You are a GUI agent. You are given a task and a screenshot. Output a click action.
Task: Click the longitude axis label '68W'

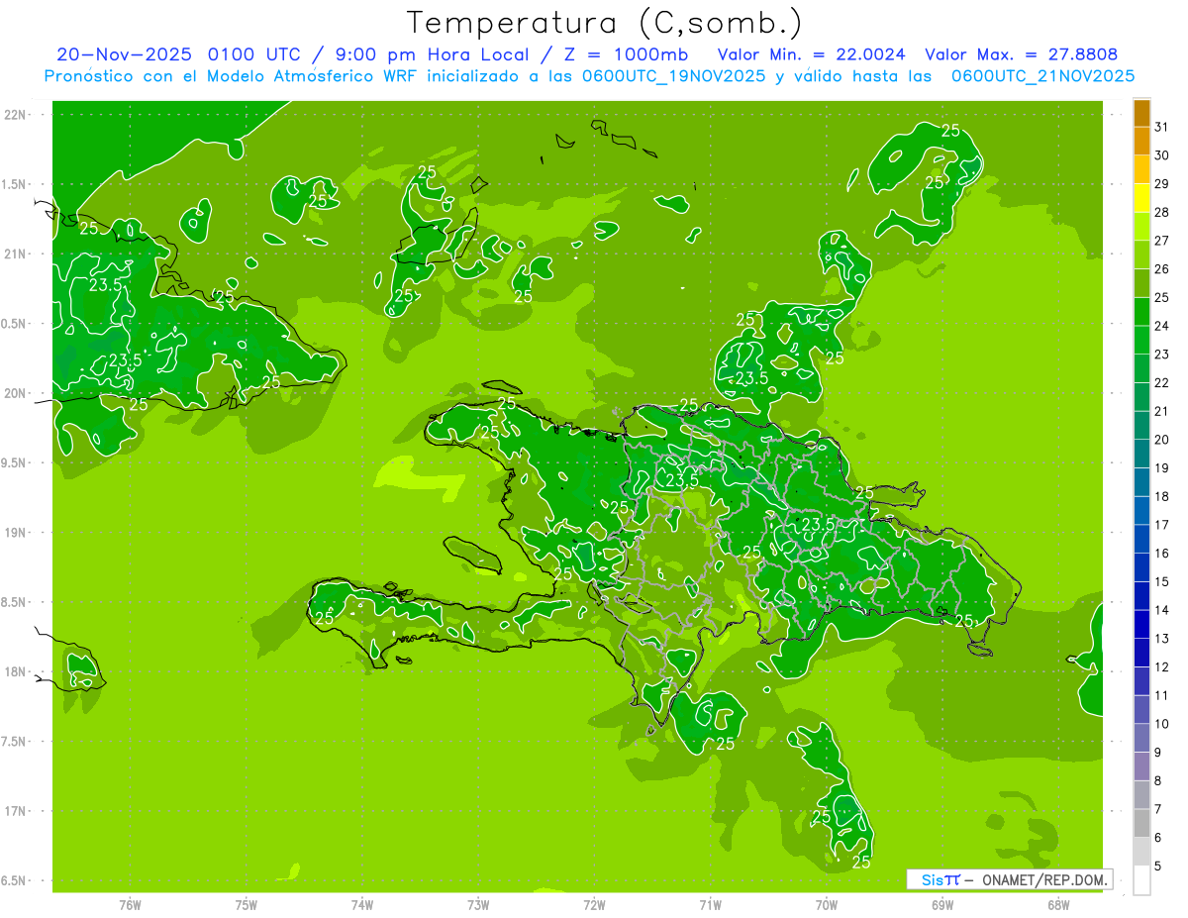tap(1058, 904)
